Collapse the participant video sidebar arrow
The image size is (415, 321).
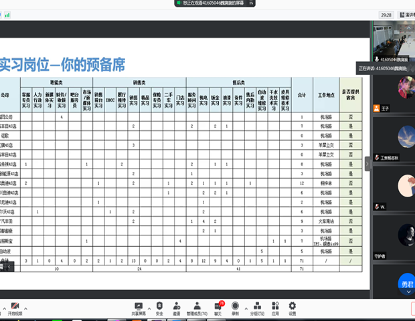[x=367, y=164]
